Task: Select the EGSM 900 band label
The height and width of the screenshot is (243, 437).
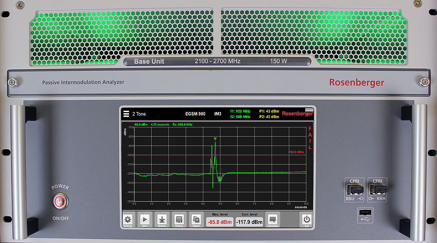Action: [x=195, y=114]
